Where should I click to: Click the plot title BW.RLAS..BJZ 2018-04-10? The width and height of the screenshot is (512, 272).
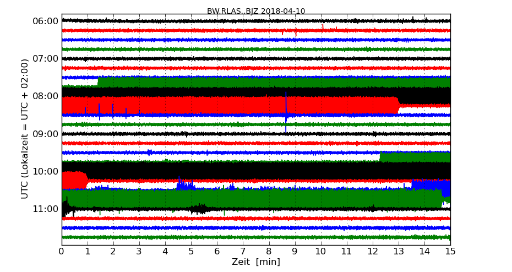256,11
